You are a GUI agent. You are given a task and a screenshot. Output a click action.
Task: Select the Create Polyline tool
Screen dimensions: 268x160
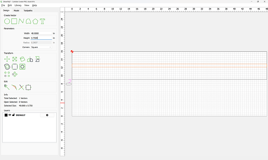(x=21, y=21)
